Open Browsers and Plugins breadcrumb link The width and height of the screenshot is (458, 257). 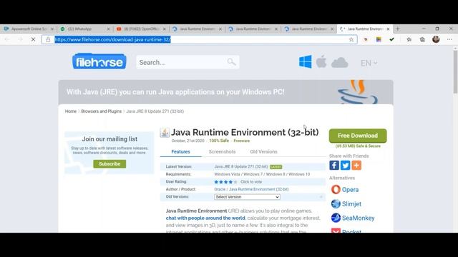click(102, 111)
